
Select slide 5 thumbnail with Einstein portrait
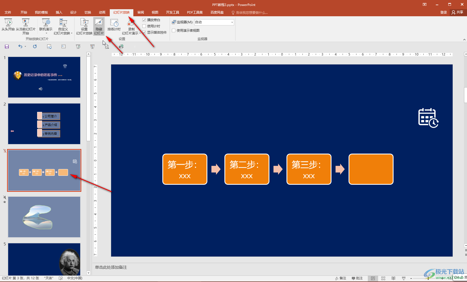tap(44, 259)
